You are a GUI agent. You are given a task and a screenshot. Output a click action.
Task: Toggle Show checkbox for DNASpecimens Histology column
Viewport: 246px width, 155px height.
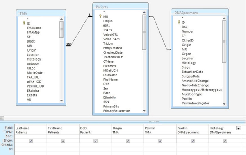(x=225, y=141)
